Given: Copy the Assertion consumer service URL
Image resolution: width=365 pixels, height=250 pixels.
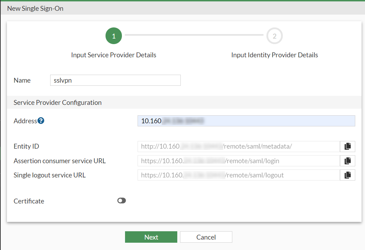Looking at the screenshot, I should (x=347, y=161).
